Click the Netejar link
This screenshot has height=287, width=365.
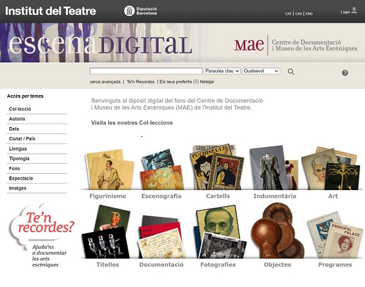207,82
